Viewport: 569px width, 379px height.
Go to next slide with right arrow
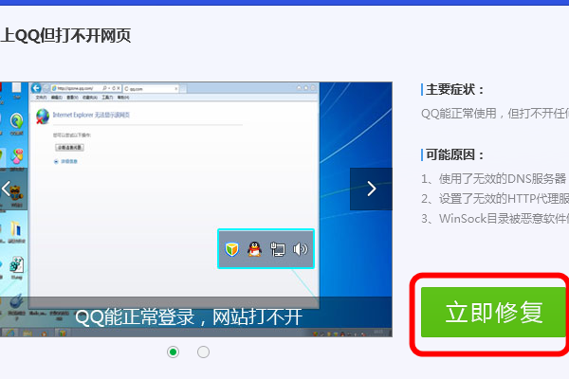(x=371, y=189)
